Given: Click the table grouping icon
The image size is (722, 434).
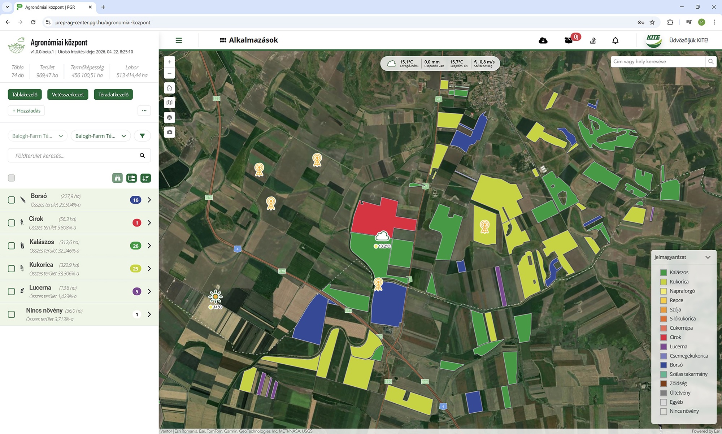Looking at the screenshot, I should click(x=131, y=178).
